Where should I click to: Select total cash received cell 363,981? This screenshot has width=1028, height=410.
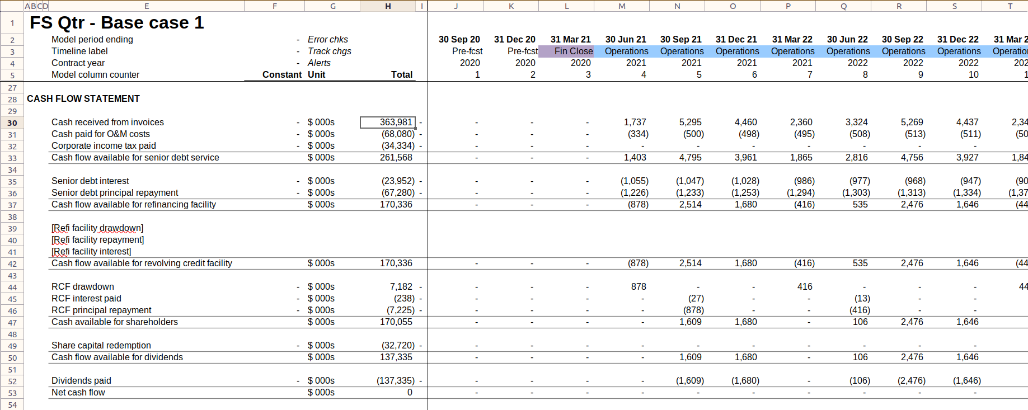tap(388, 122)
